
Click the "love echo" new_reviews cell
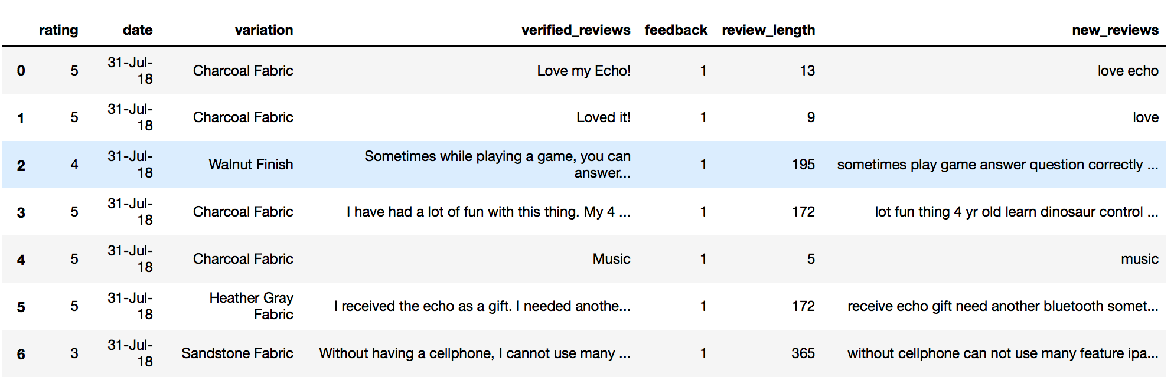[1127, 71]
